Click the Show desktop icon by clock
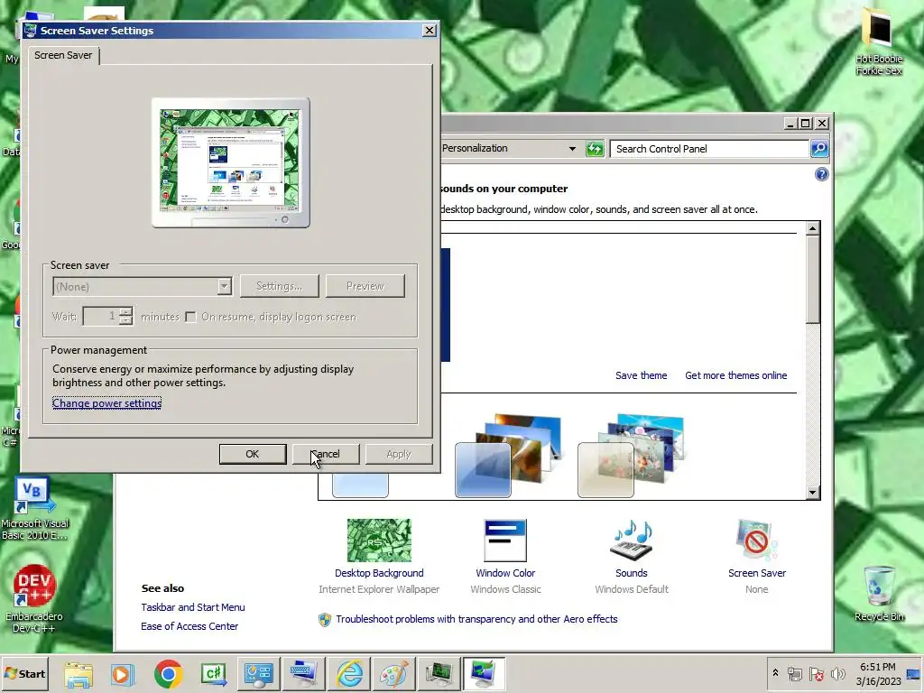 (x=913, y=673)
